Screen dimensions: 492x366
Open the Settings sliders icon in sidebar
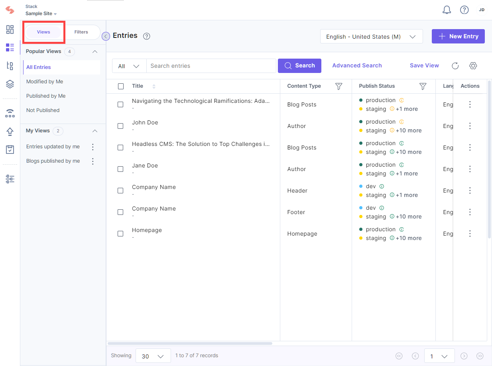pos(10,179)
